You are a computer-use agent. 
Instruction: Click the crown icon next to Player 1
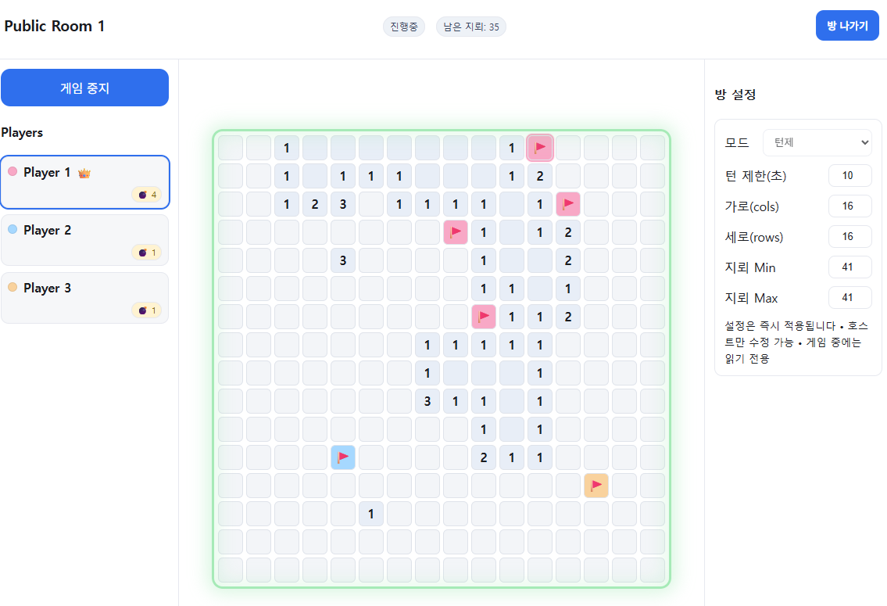pyautogui.click(x=84, y=173)
